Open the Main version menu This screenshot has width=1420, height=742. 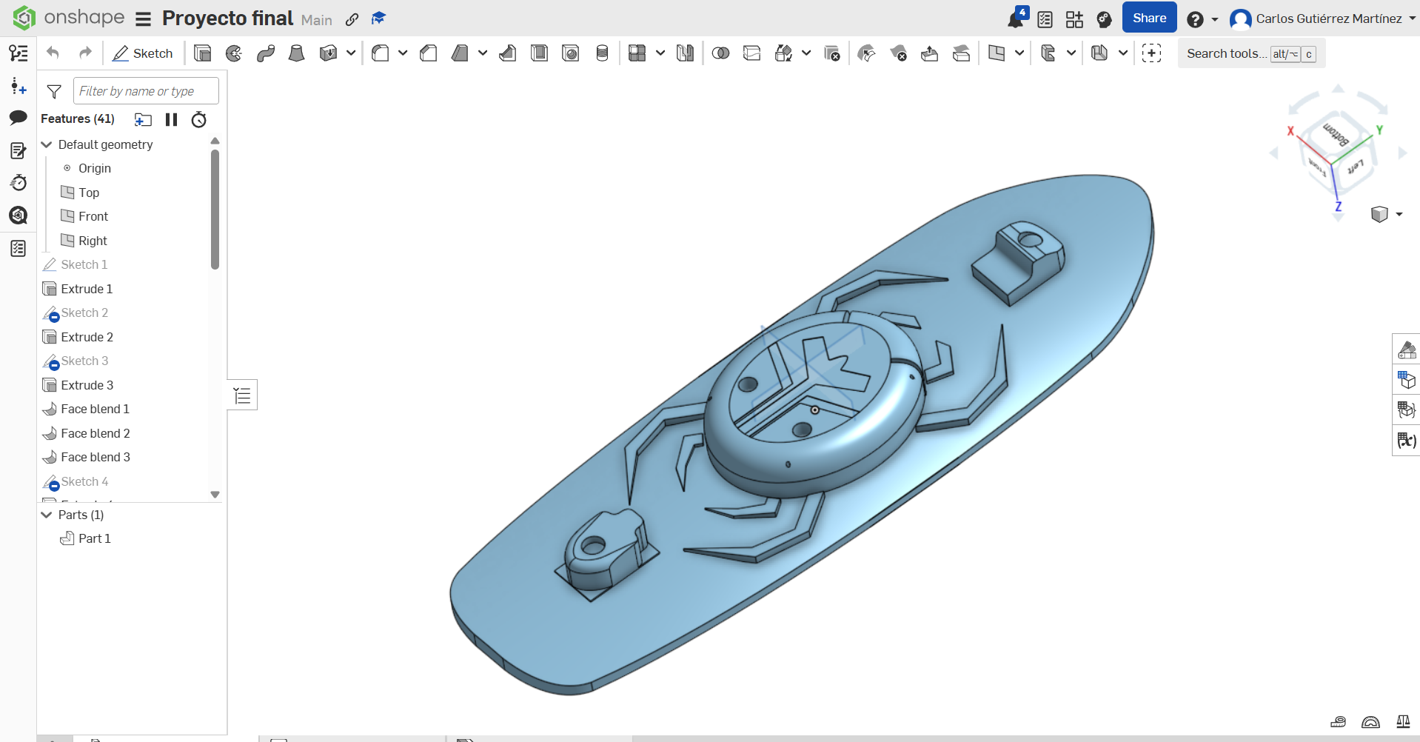pyautogui.click(x=317, y=20)
